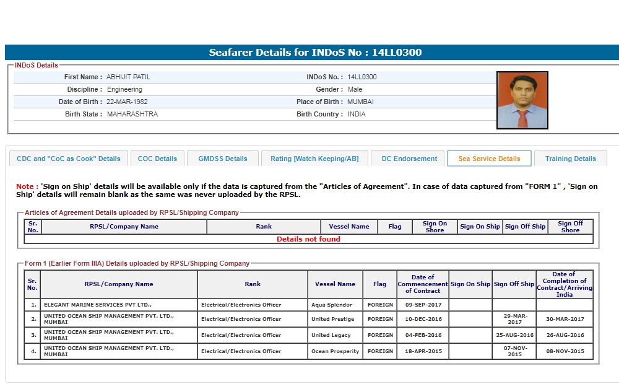Switch to the COC Details tab

157,159
